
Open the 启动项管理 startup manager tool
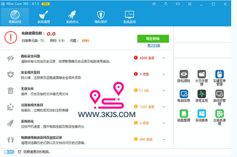coord(220,97)
